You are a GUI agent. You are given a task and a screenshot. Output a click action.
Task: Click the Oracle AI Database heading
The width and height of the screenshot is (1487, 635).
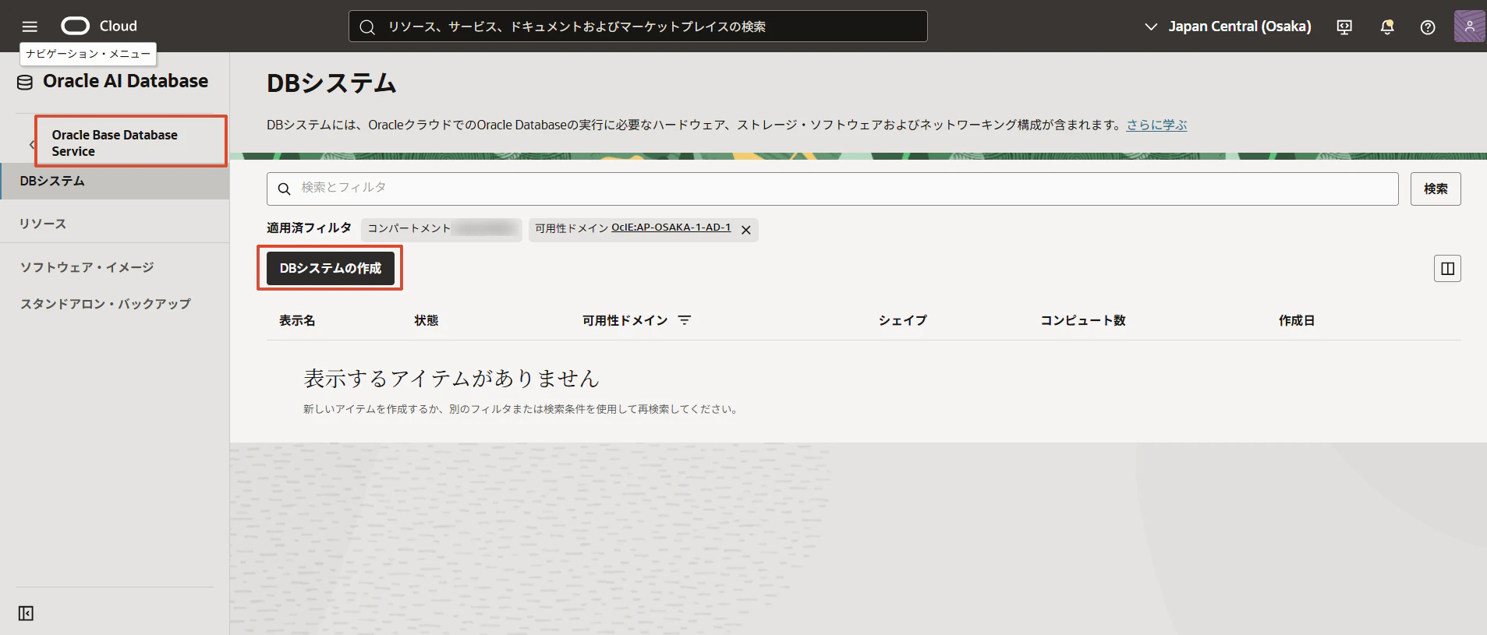pyautogui.click(x=126, y=81)
